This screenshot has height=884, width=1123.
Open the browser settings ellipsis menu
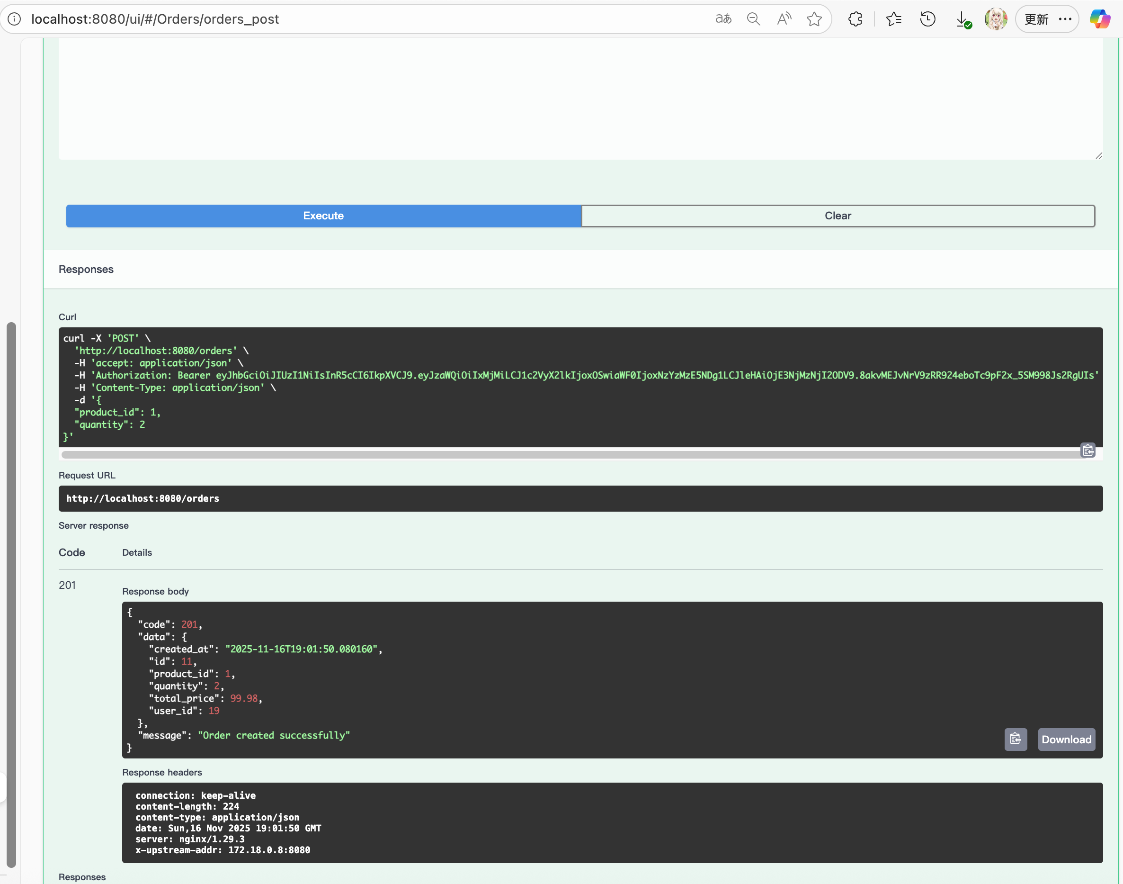point(1065,19)
